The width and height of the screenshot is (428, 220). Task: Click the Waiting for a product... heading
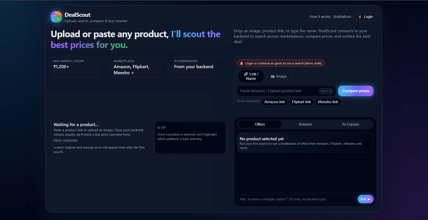pyautogui.click(x=76, y=125)
